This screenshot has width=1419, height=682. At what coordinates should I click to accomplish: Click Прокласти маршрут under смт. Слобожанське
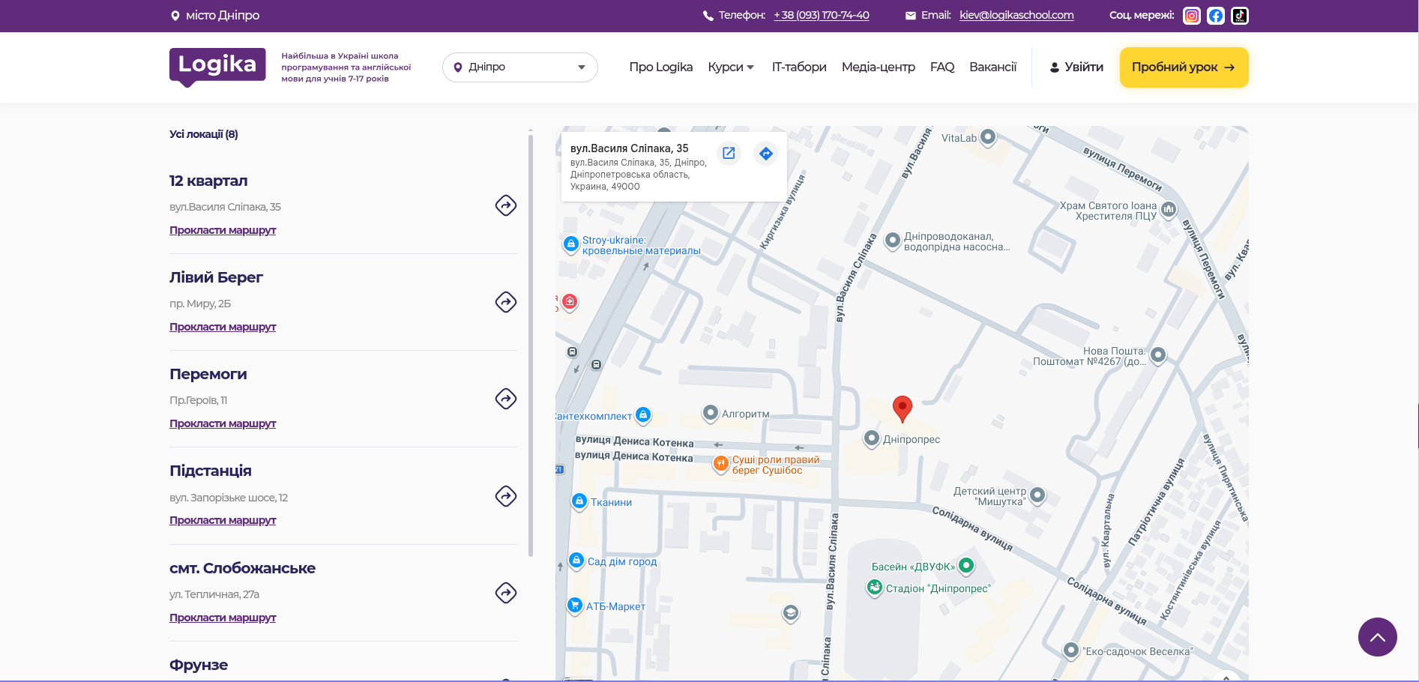(x=223, y=618)
